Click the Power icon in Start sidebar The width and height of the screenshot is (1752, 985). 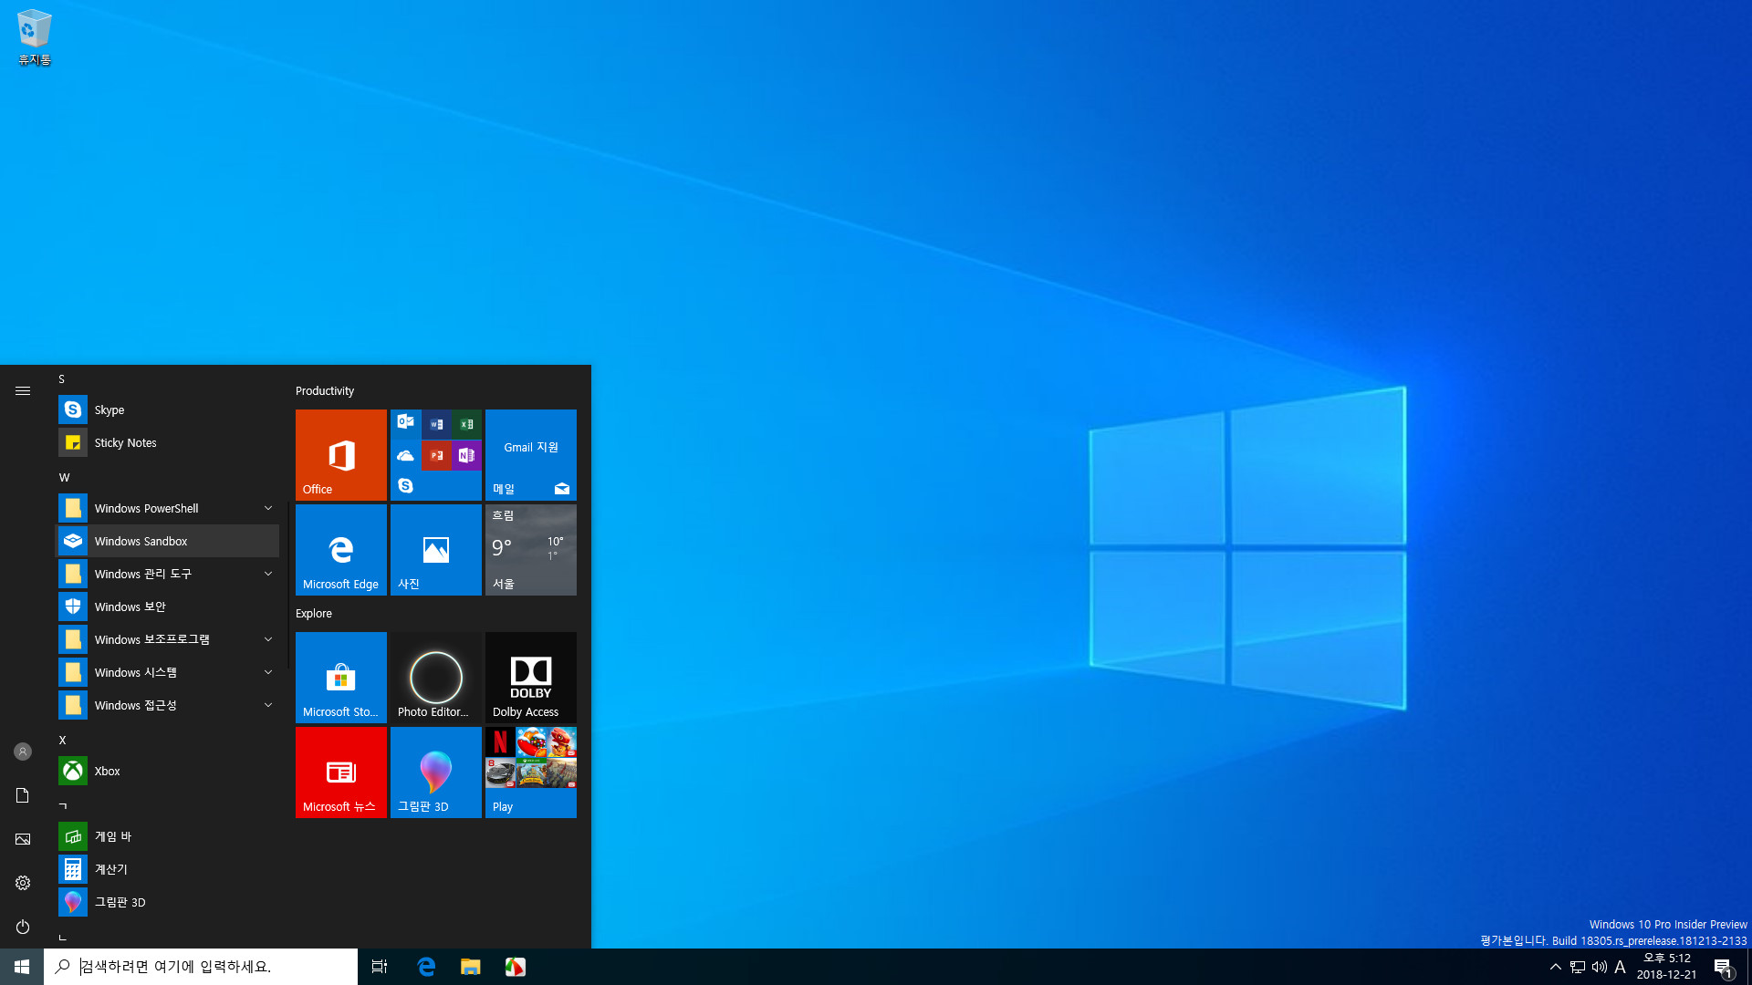coord(23,927)
